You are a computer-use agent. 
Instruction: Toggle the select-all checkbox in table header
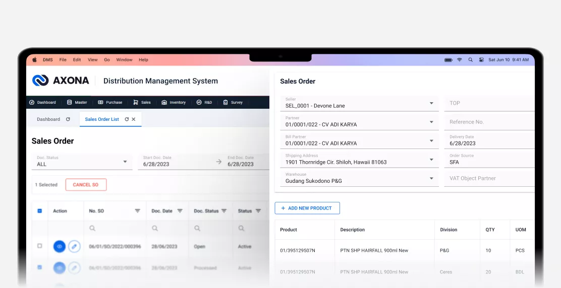point(40,211)
